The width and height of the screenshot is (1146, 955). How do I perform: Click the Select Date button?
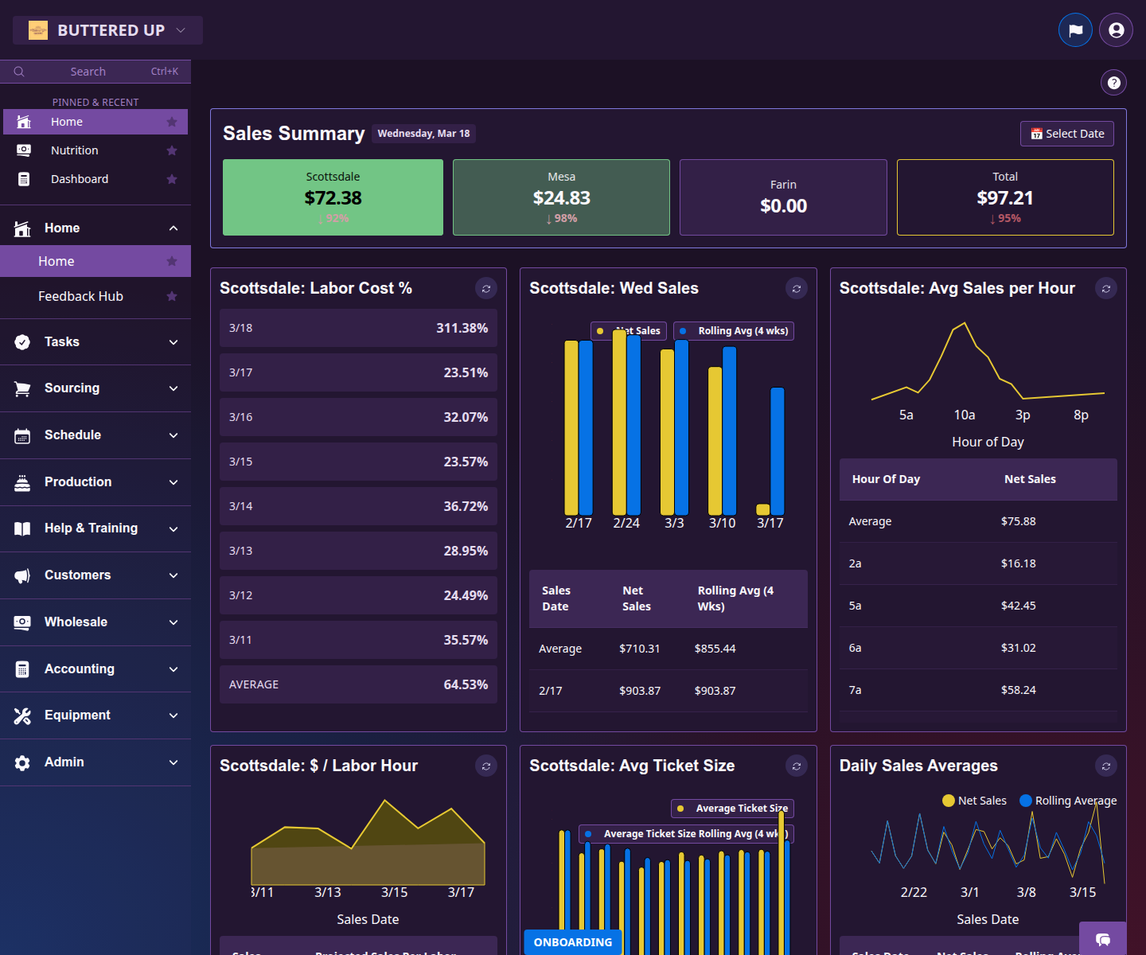(1066, 133)
